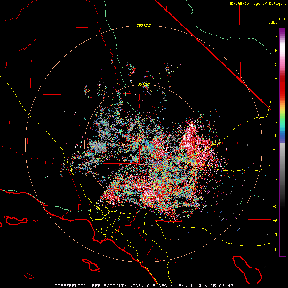288x288 pixels.
Task: Click the [dB] unit label
Action: pyautogui.click(x=273, y=22)
